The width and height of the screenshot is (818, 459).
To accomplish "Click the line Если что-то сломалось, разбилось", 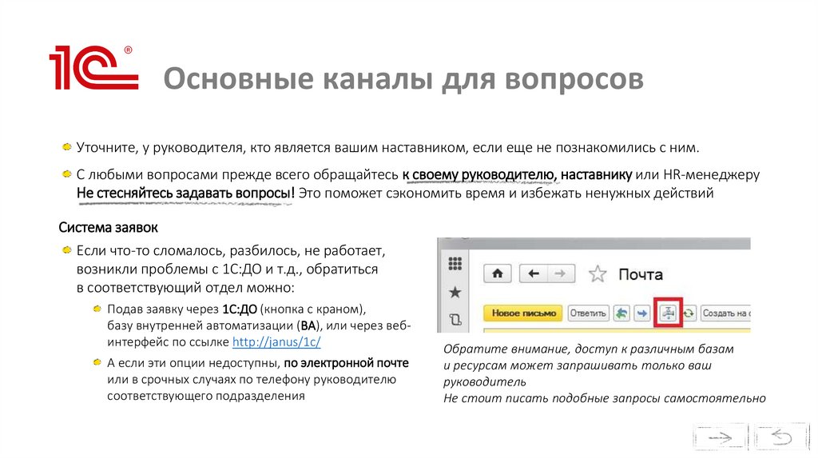I will 231,250.
